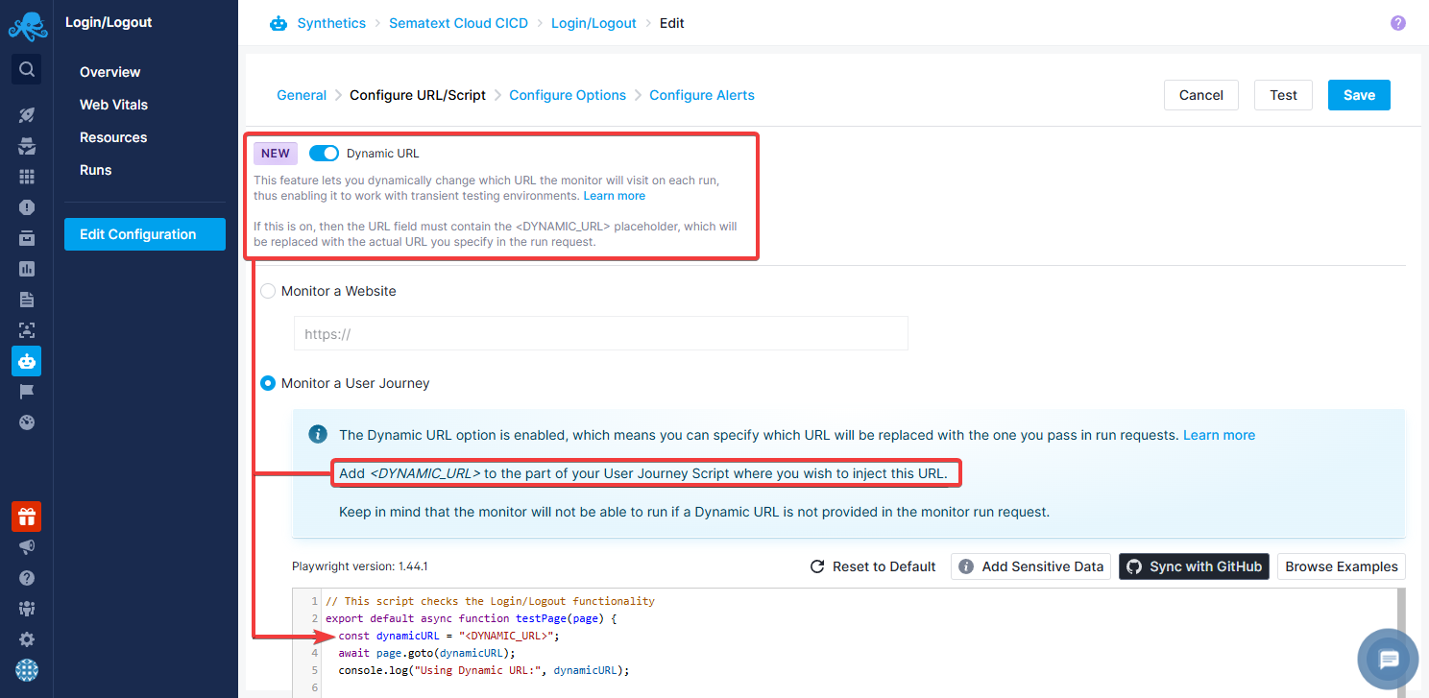Go to the Configure Alerts step
Viewport: 1429px width, 698px height.
(x=702, y=95)
